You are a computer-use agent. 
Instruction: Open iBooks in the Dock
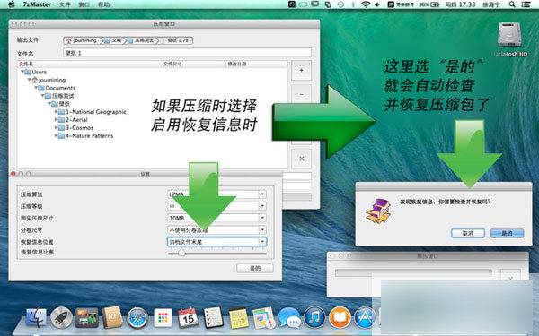tap(340, 317)
